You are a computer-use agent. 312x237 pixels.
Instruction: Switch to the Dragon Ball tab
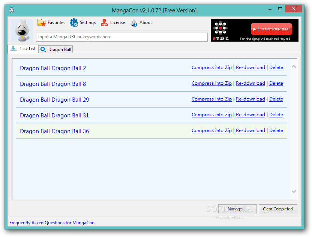point(56,49)
